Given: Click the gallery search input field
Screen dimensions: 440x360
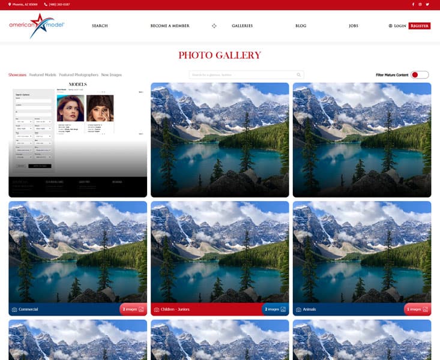Looking at the screenshot, I should [x=246, y=75].
